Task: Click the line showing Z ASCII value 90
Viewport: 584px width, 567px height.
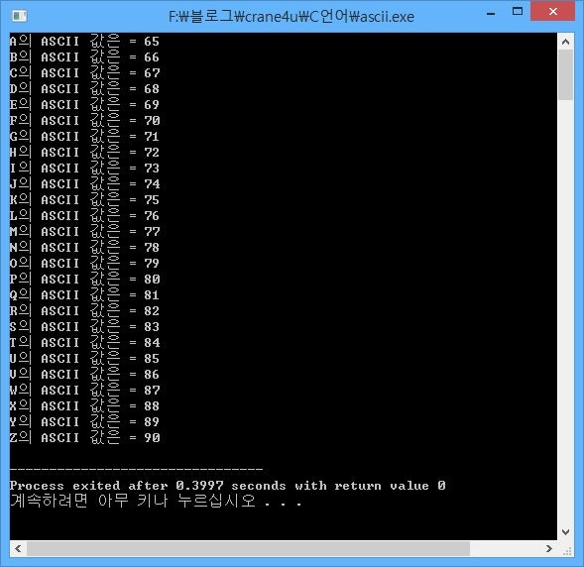Action: tap(85, 437)
